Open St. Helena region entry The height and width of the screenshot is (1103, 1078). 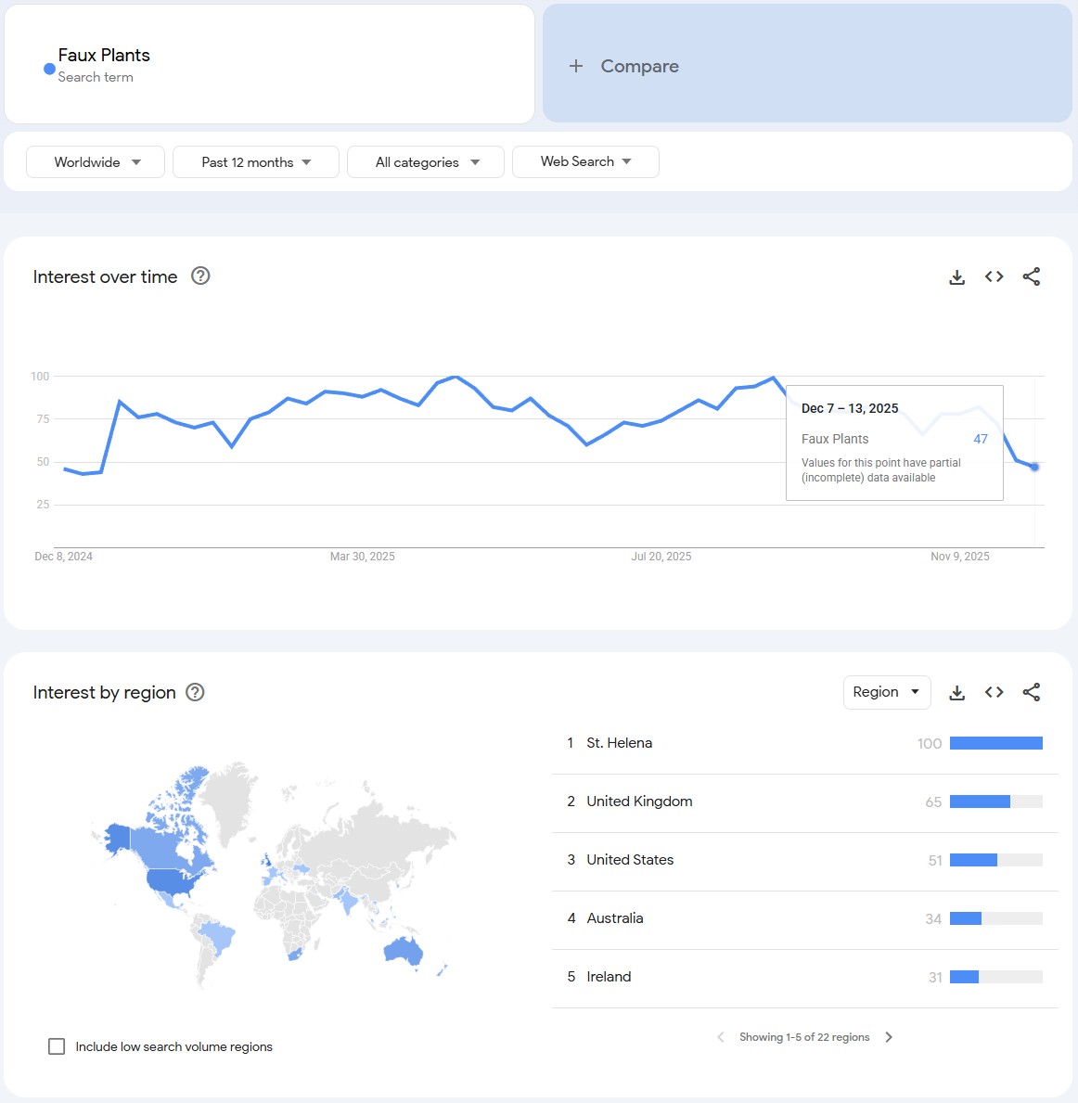619,743
